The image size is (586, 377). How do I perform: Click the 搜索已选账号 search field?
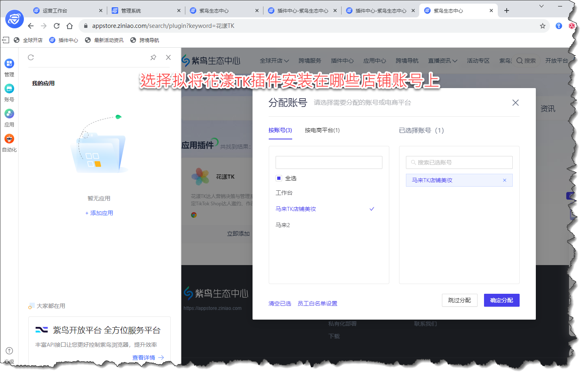459,162
